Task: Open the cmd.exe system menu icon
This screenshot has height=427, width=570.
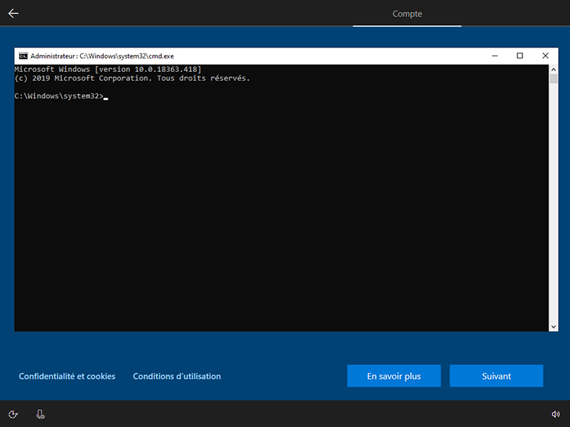Action: click(23, 56)
